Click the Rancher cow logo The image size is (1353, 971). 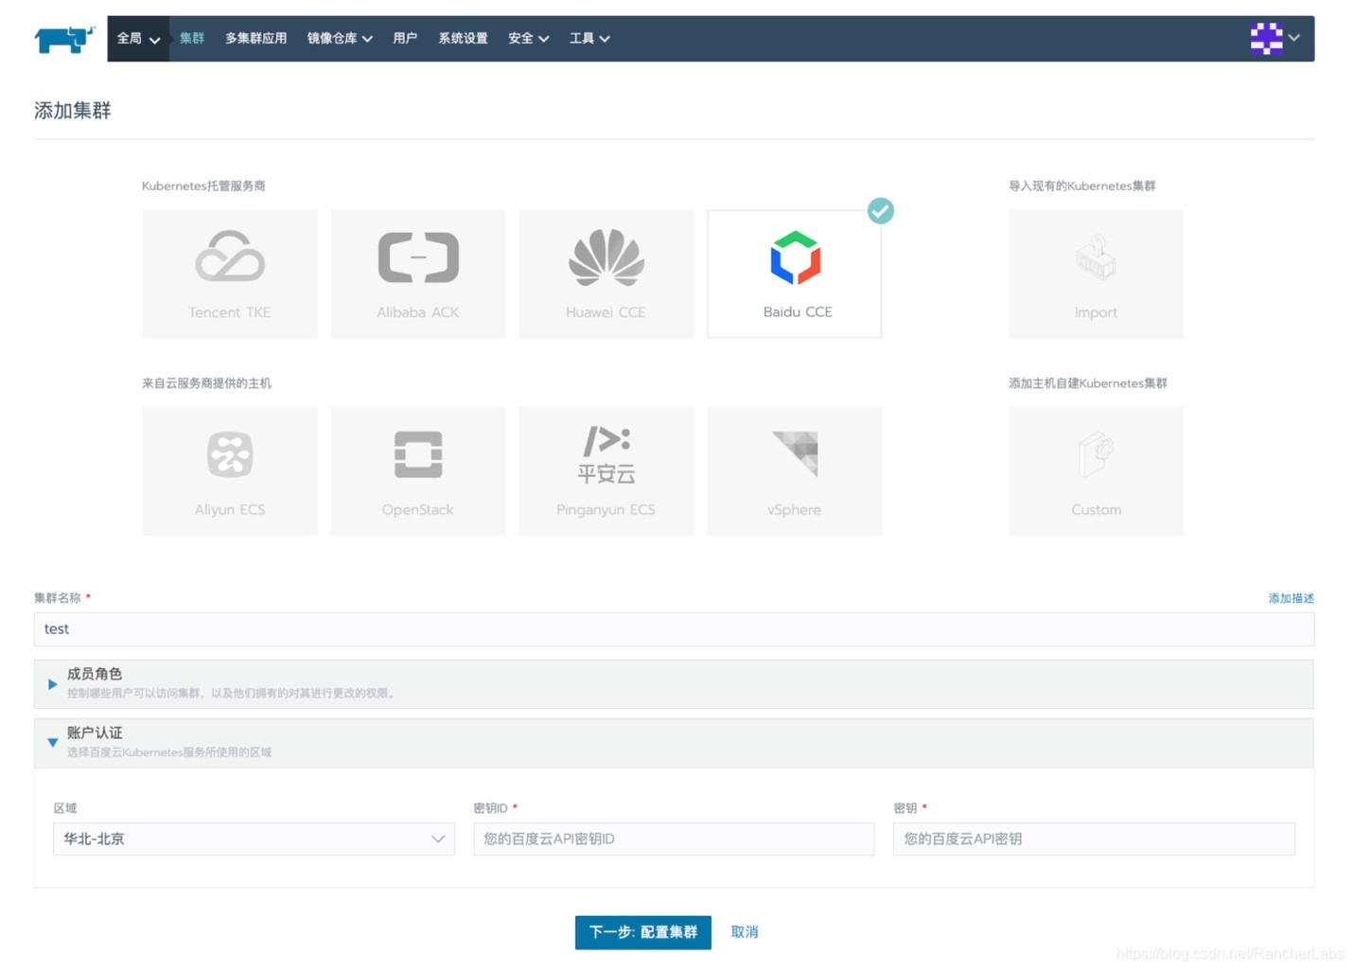point(64,39)
